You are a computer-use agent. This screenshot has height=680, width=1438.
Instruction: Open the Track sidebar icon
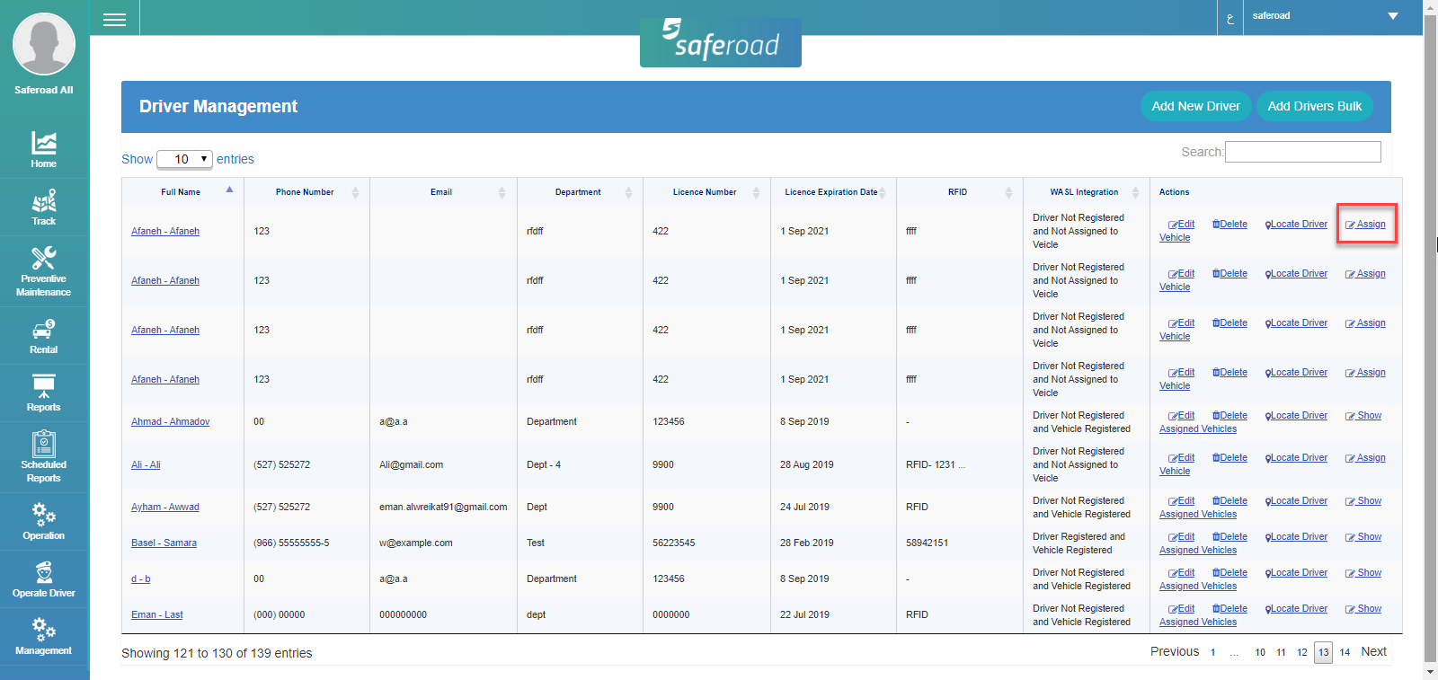click(x=43, y=207)
